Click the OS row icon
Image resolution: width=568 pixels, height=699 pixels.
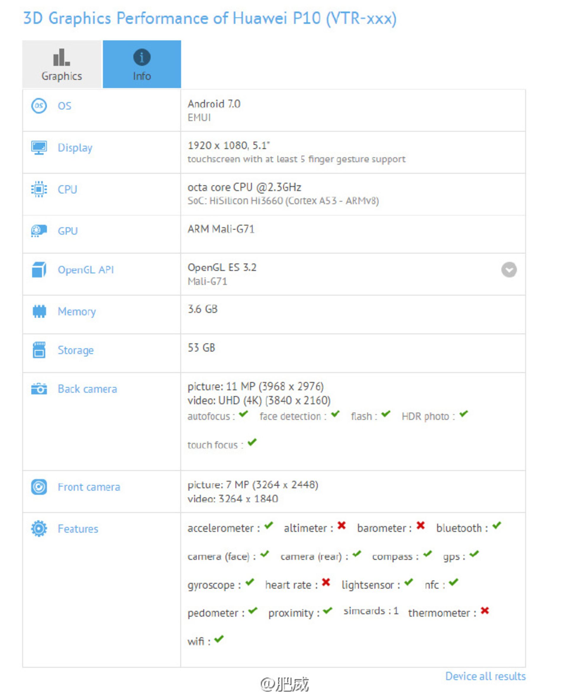pyautogui.click(x=39, y=106)
